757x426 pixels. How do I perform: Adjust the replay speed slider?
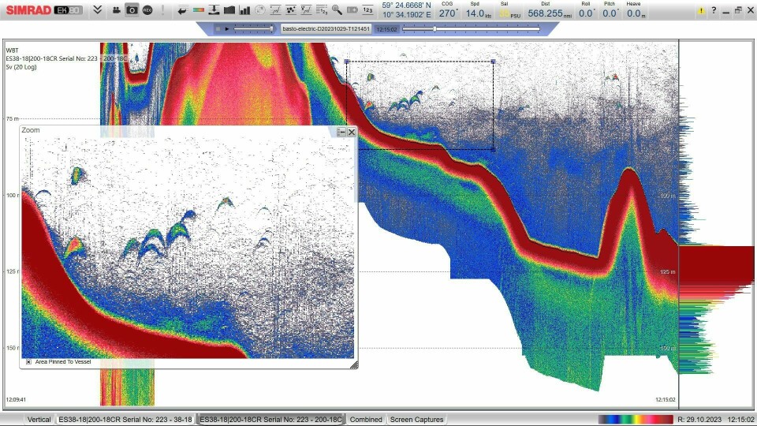254,29
